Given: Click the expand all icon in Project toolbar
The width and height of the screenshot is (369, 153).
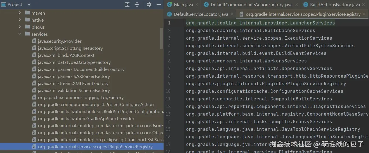Looking at the screenshot, I should [127, 4].
